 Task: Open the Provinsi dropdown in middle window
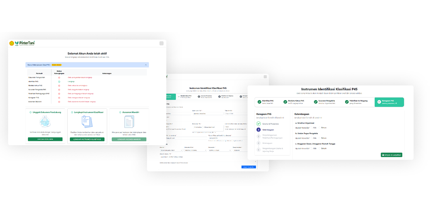171,151
